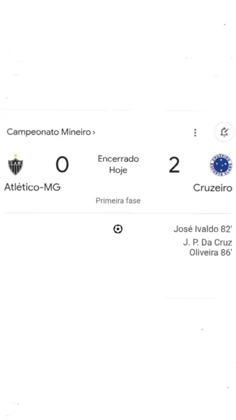Click Cruzeiro's score of 2
Viewport: 236px width, 420px height.
click(x=174, y=165)
